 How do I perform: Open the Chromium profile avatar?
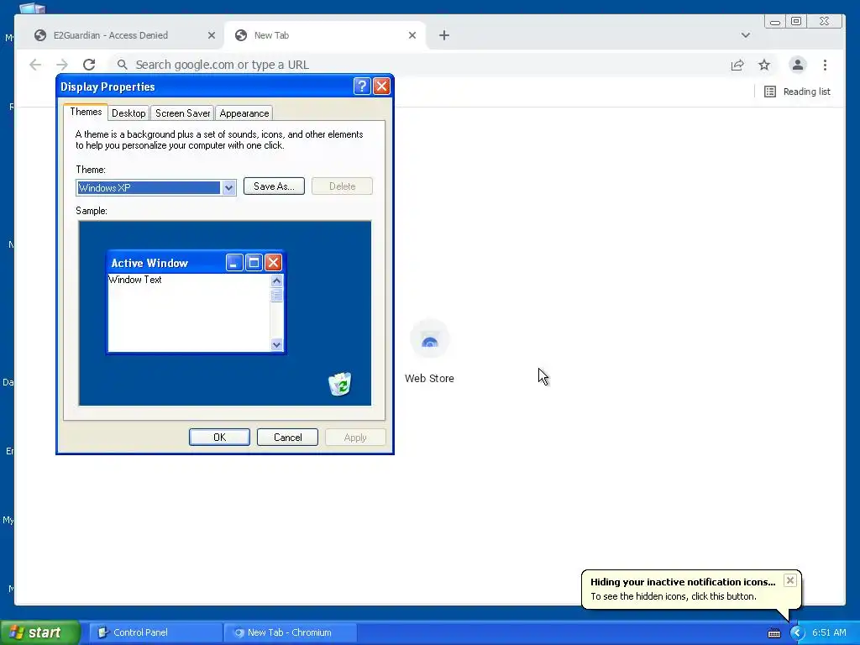pos(798,65)
